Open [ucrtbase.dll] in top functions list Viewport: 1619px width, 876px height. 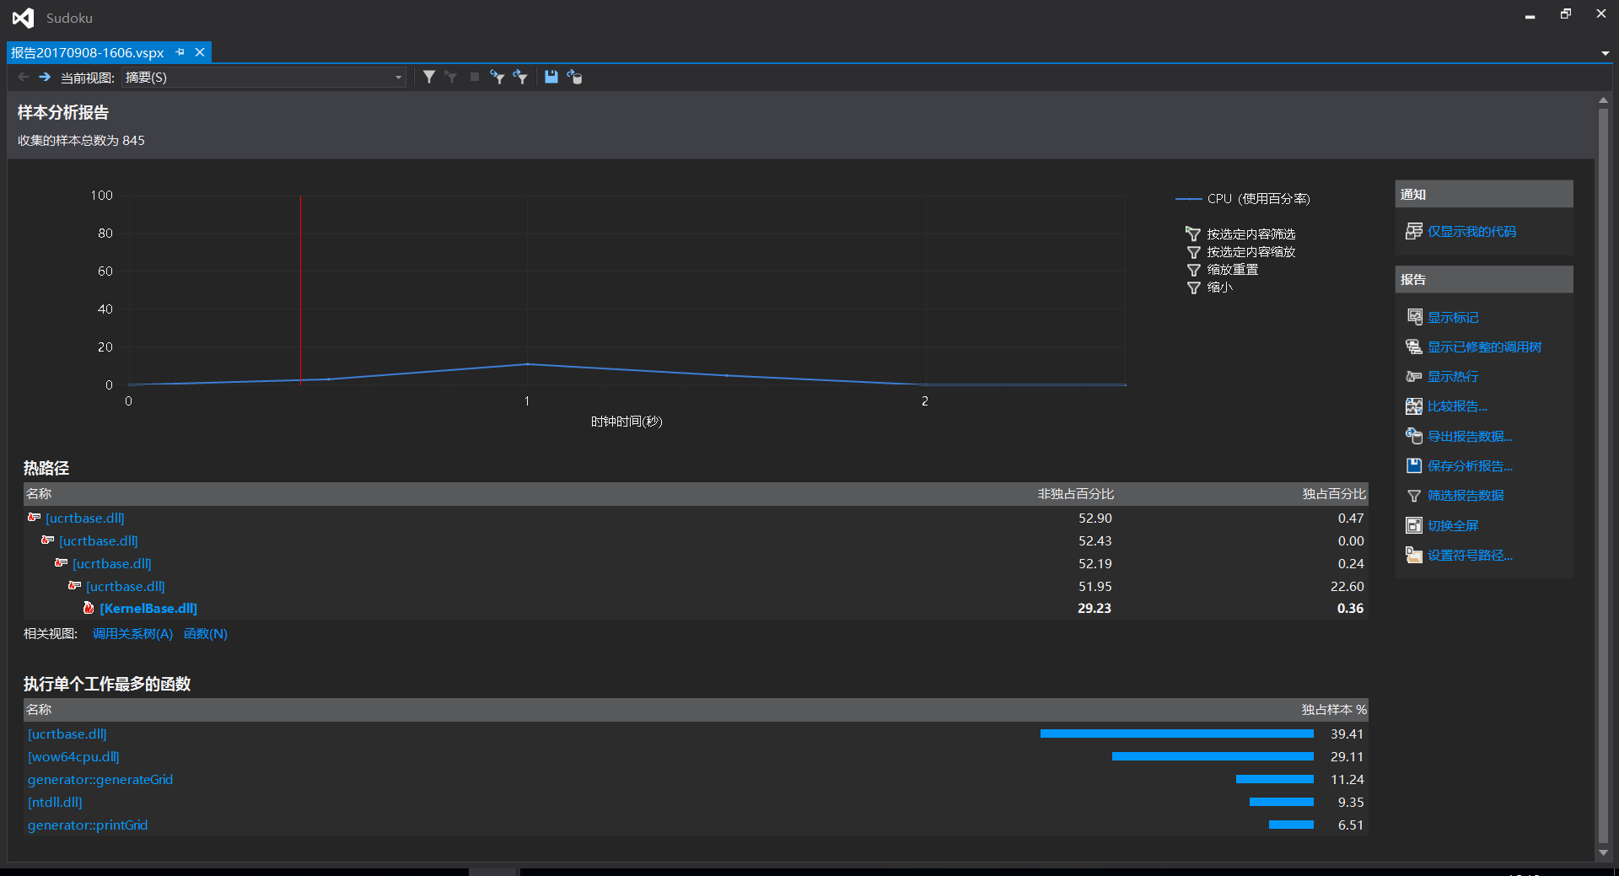(x=67, y=734)
